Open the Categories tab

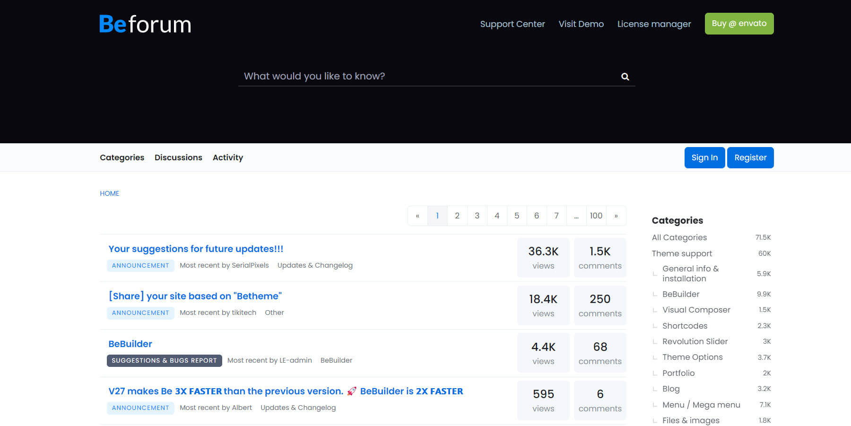pyautogui.click(x=122, y=157)
